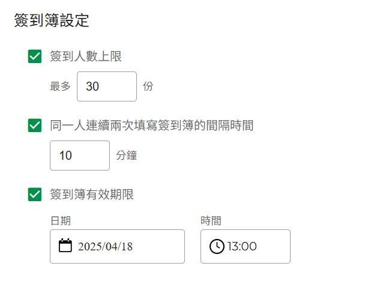Viewport: 368px width, 287px height.
Task: Click the 2025/04/18 date value
Action: (x=105, y=246)
